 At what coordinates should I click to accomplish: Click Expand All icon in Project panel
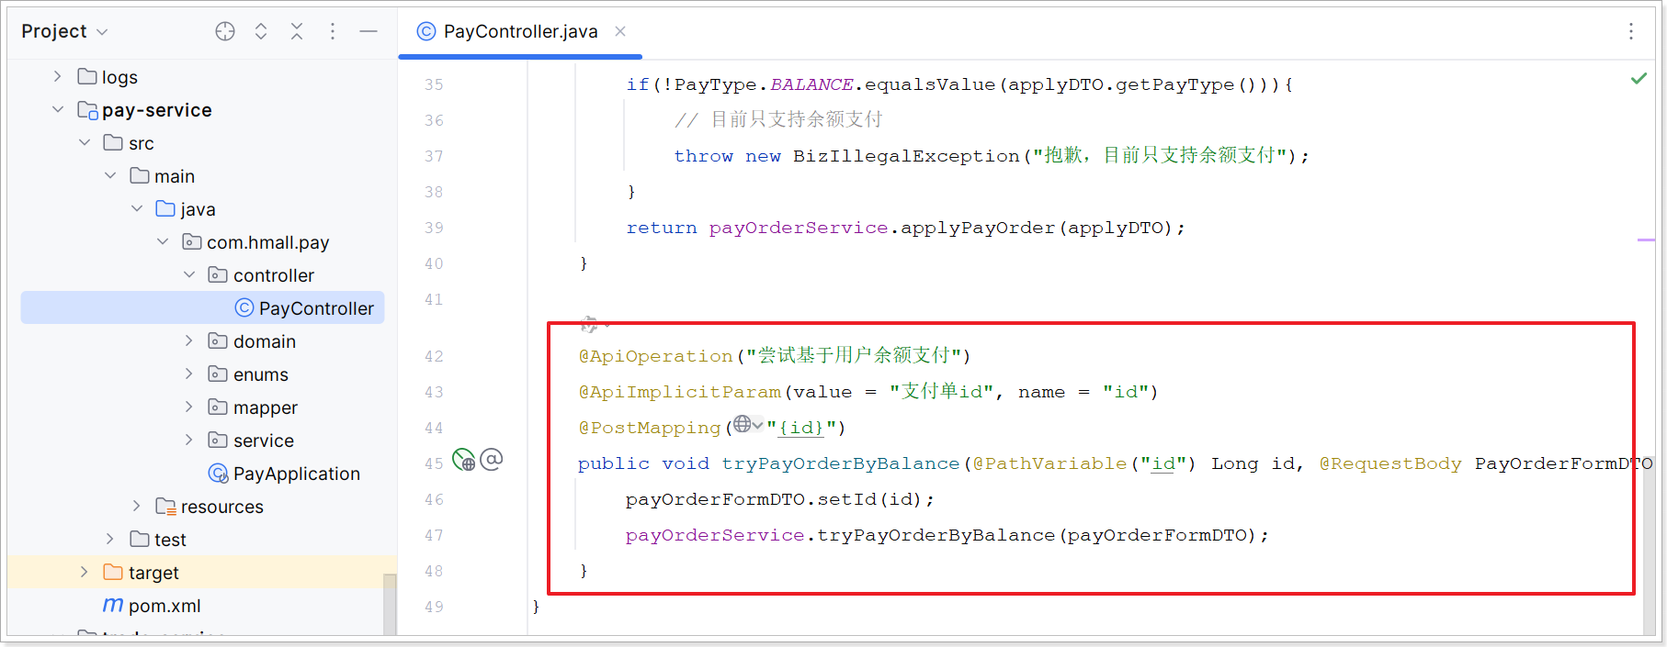[x=261, y=31]
